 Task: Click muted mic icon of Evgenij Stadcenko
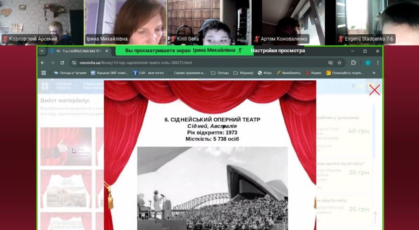click(341, 39)
